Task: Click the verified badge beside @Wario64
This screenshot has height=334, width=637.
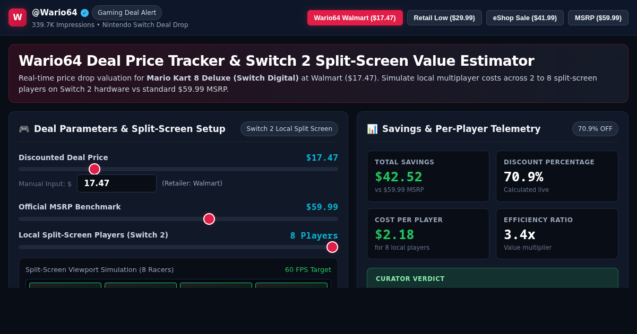Action: click(85, 13)
